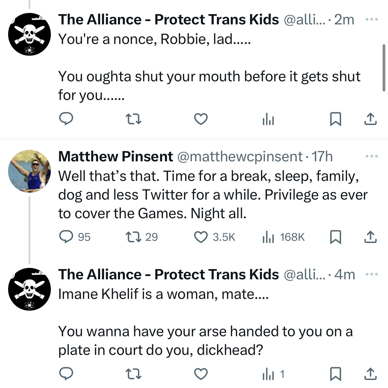Reply to the "Imane Khelif is a woman" tweet
Viewport: 388px width, 388px height.
click(x=66, y=374)
